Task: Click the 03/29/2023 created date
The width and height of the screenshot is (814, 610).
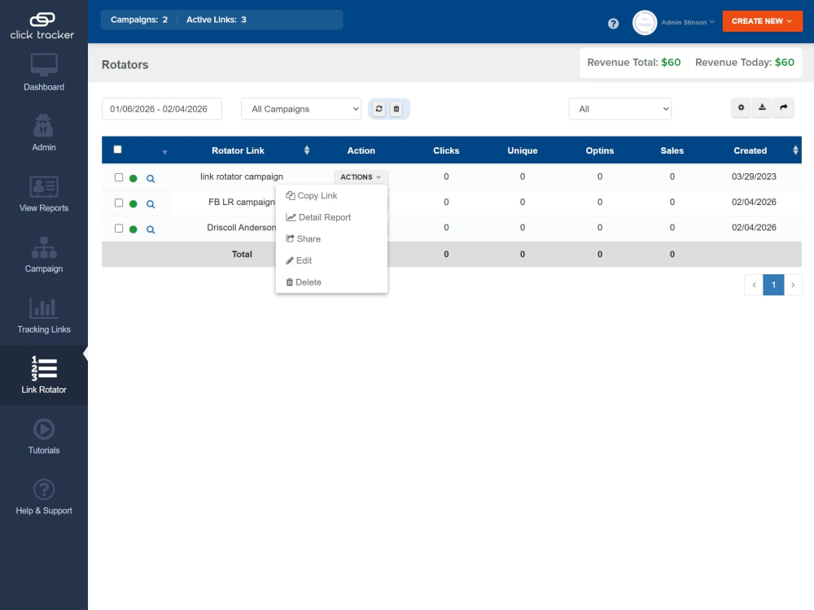Action: 754,176
